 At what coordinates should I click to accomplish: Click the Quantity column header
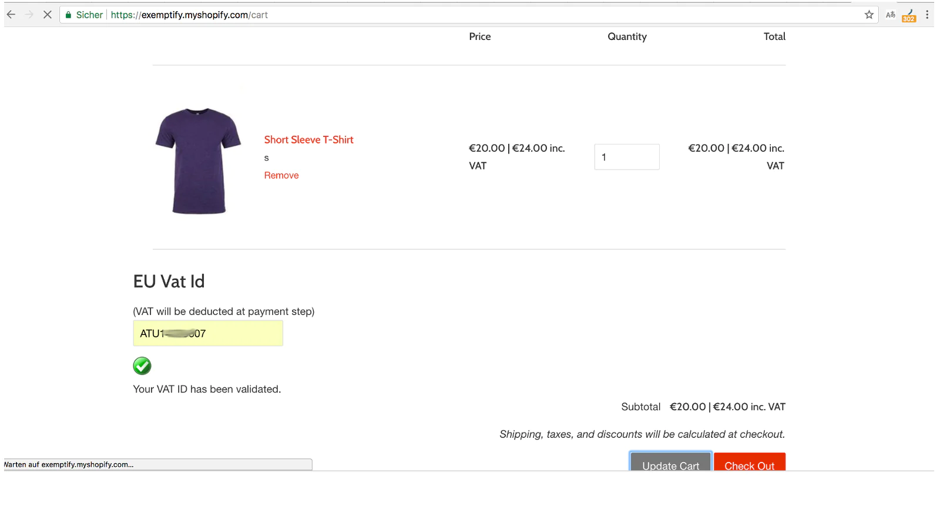[x=627, y=36]
